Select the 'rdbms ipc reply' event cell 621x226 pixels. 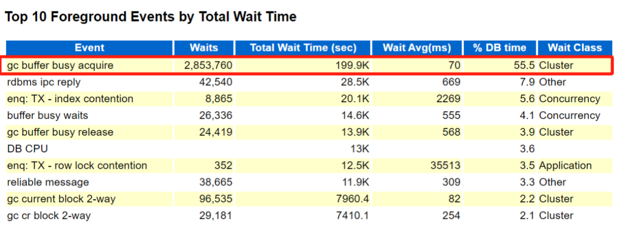(44, 82)
